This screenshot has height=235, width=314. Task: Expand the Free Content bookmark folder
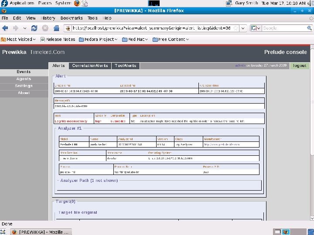click(171, 39)
